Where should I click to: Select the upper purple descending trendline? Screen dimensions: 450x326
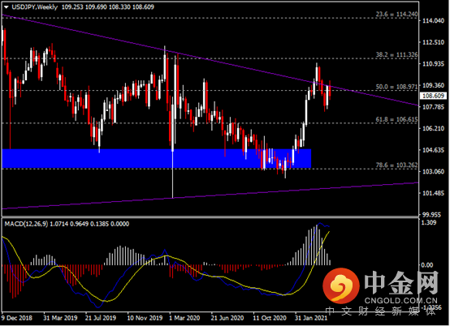[210, 60]
